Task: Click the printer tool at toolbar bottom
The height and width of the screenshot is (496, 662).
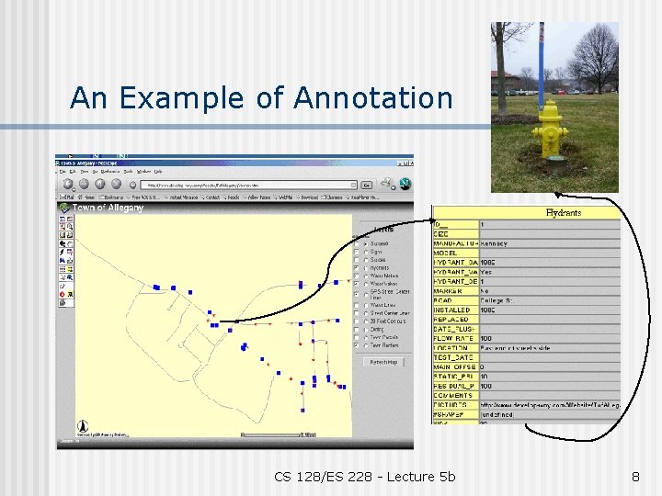Action: tap(63, 303)
